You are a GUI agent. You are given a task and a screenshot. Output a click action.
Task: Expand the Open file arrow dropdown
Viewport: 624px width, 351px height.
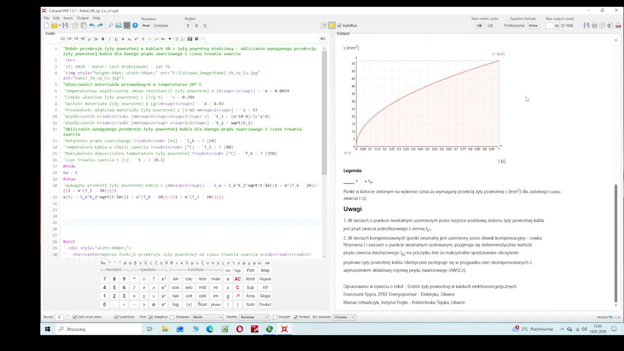coord(60,25)
